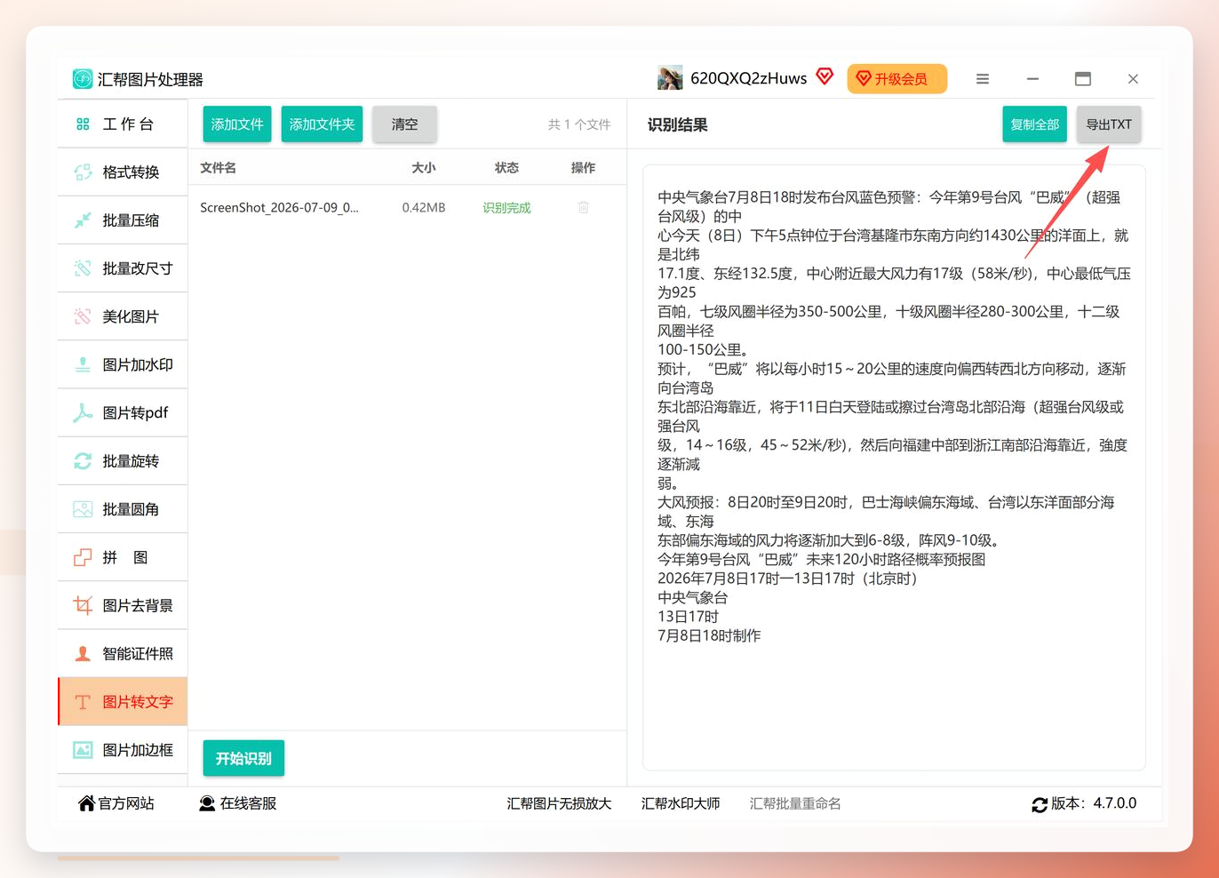Click the username 620QXQ2zHuws
1219x878 pixels.
(x=748, y=78)
